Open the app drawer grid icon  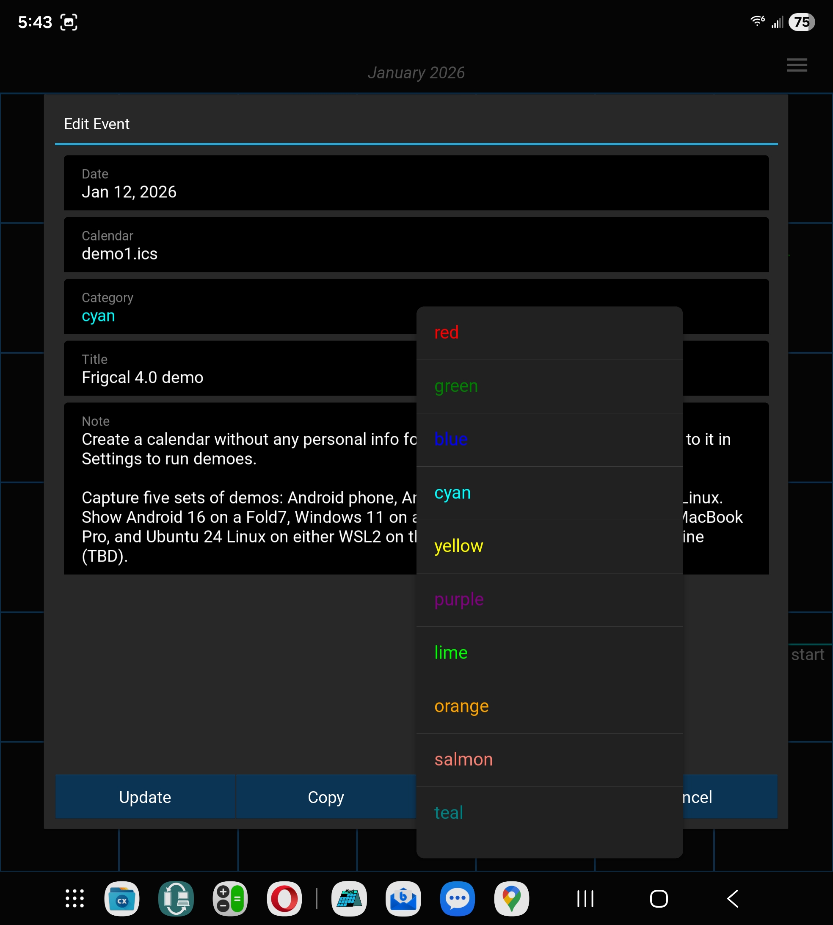[74, 898]
